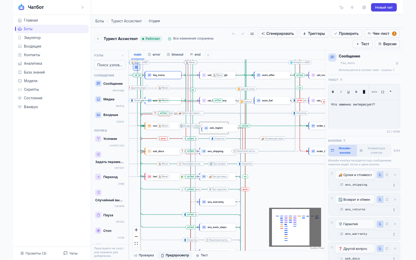Open the ans_returns target dropdown

[368, 210]
